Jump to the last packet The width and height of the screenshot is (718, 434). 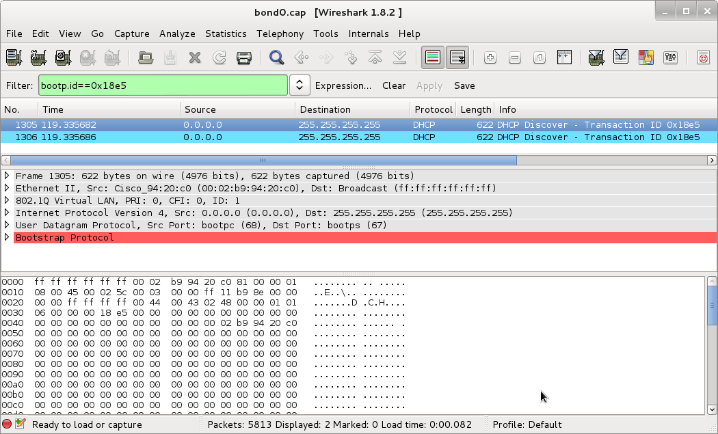tap(400, 57)
